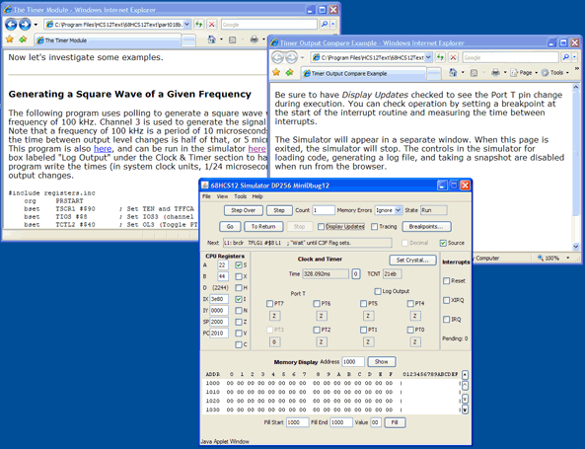Click Fill Start input field
This screenshot has height=449, width=585.
[297, 422]
